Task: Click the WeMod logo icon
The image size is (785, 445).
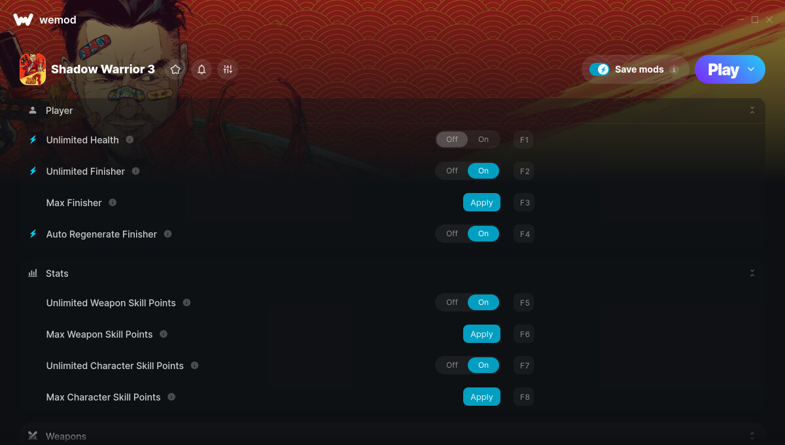Action: (x=24, y=20)
